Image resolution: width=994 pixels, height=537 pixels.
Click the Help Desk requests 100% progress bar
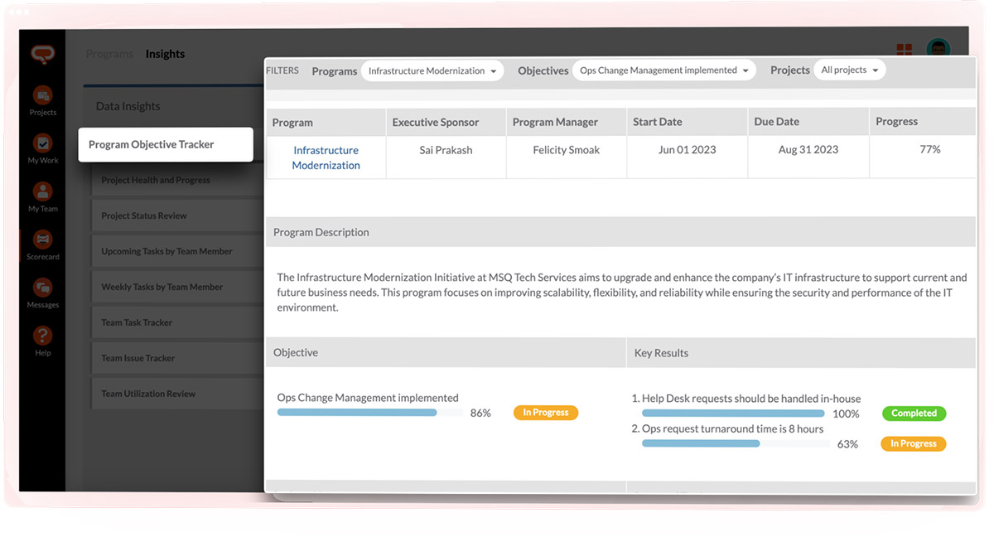(734, 414)
